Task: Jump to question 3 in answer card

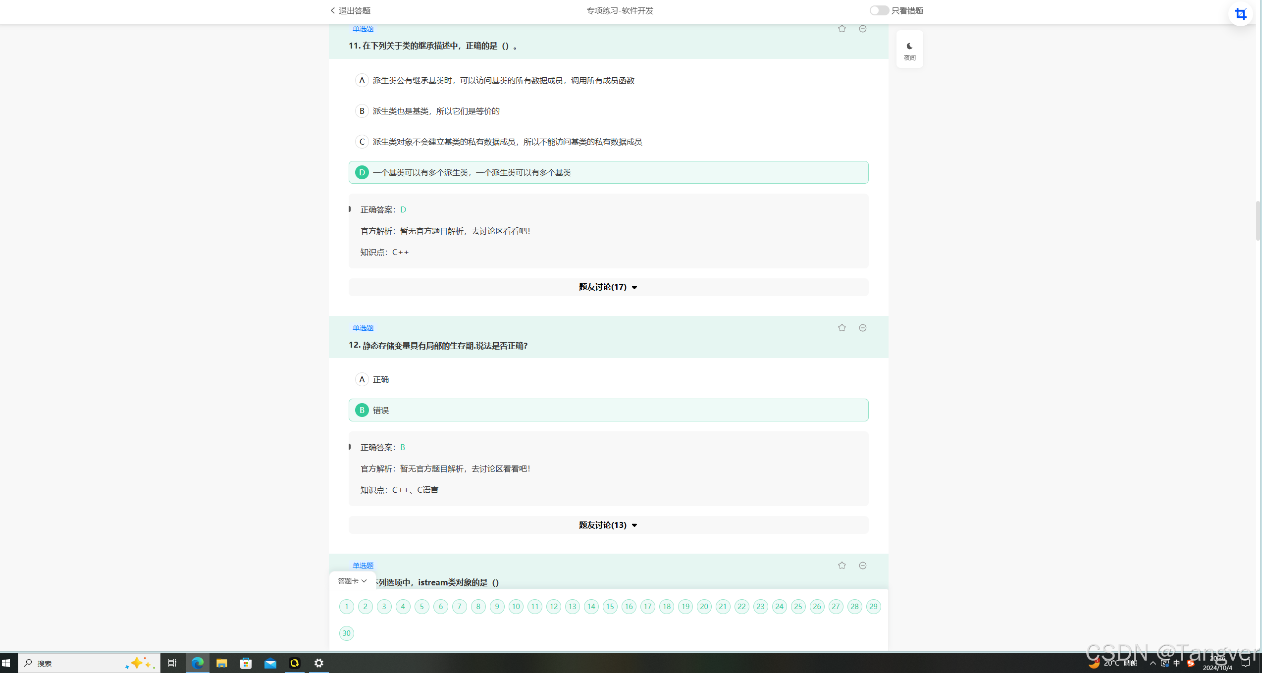Action: pyautogui.click(x=384, y=607)
